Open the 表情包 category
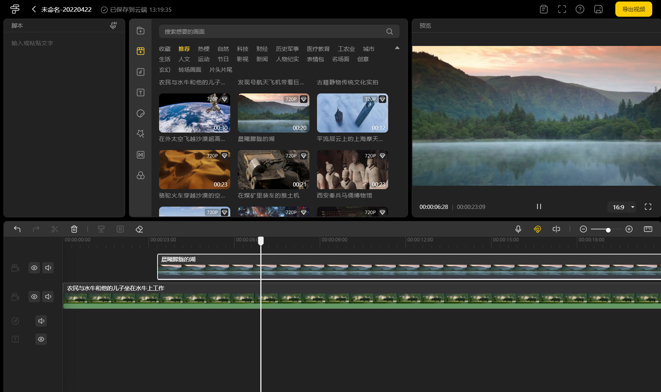Screen dimensions: 661x392 point(315,59)
